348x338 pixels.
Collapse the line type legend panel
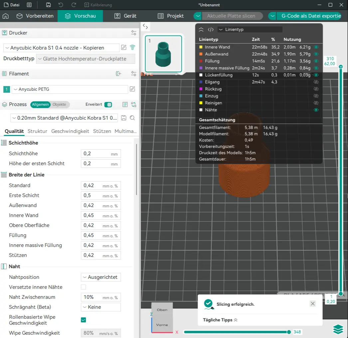(x=201, y=30)
